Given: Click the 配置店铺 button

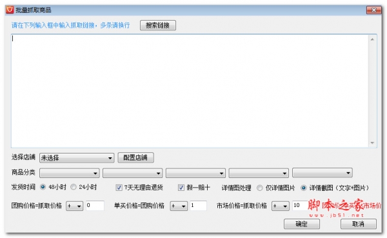Looking at the screenshot, I should click(135, 157).
